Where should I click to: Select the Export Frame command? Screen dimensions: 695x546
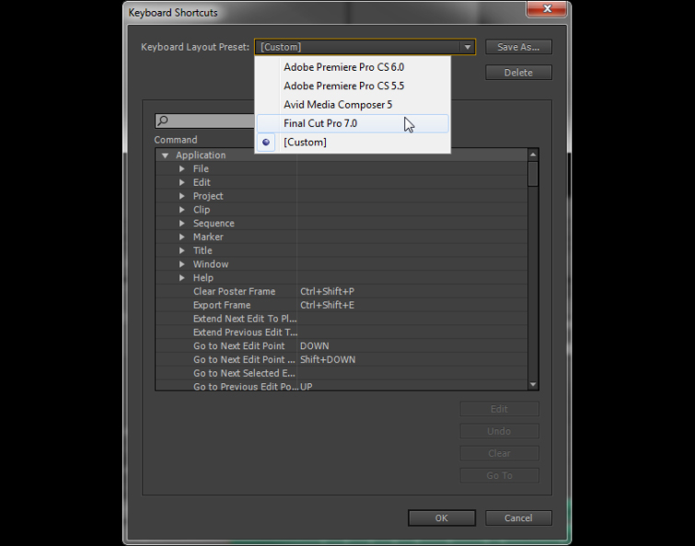pyautogui.click(x=222, y=305)
